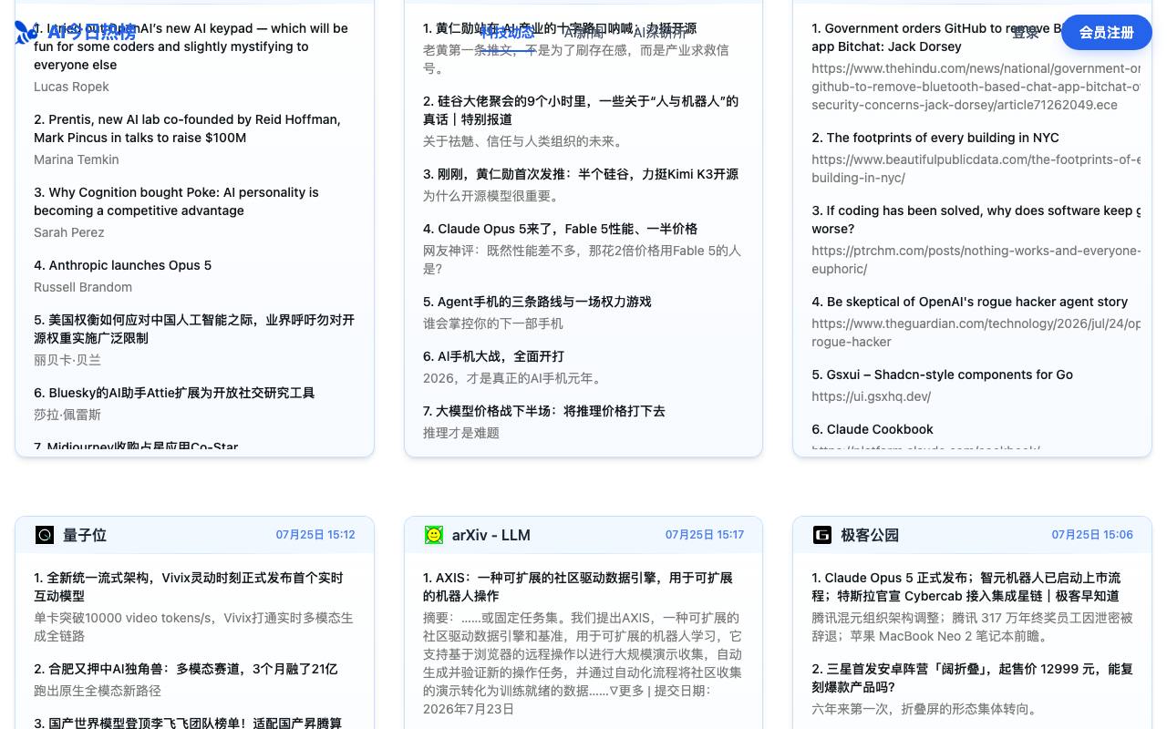This screenshot has height=729, width=1167.
Task: Click the ptrchm.com posts URL
Action: (x=976, y=260)
